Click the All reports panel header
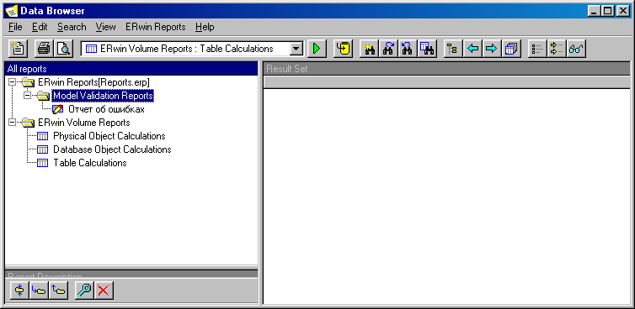 pyautogui.click(x=131, y=69)
